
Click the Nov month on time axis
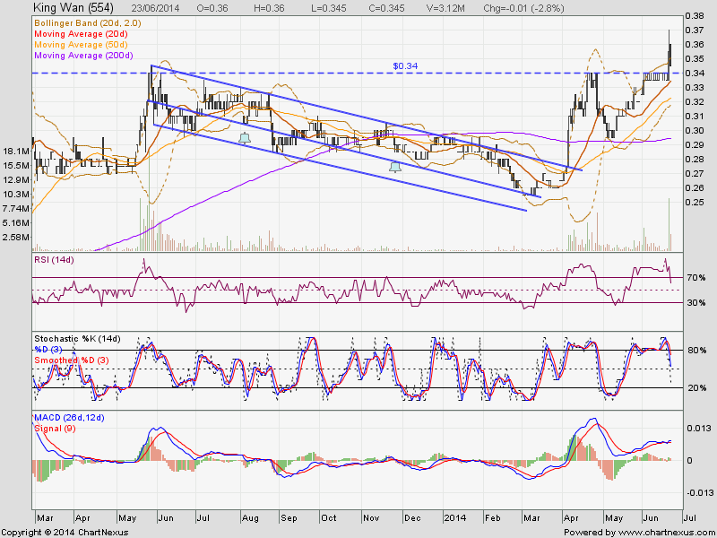tap(371, 519)
